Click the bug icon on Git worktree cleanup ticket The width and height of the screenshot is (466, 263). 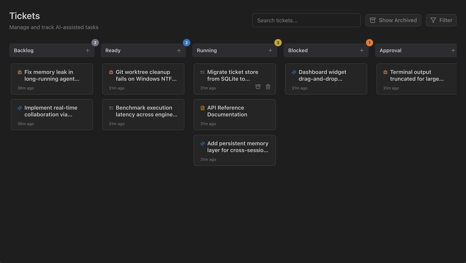[x=111, y=72]
